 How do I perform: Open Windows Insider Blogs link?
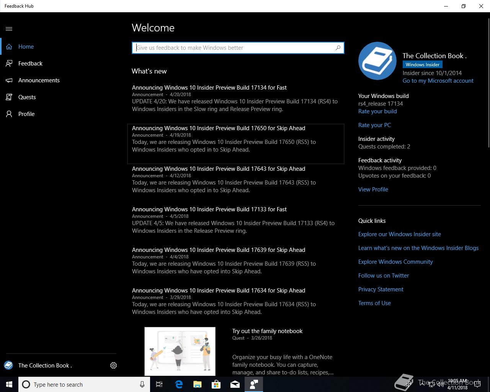coord(418,248)
